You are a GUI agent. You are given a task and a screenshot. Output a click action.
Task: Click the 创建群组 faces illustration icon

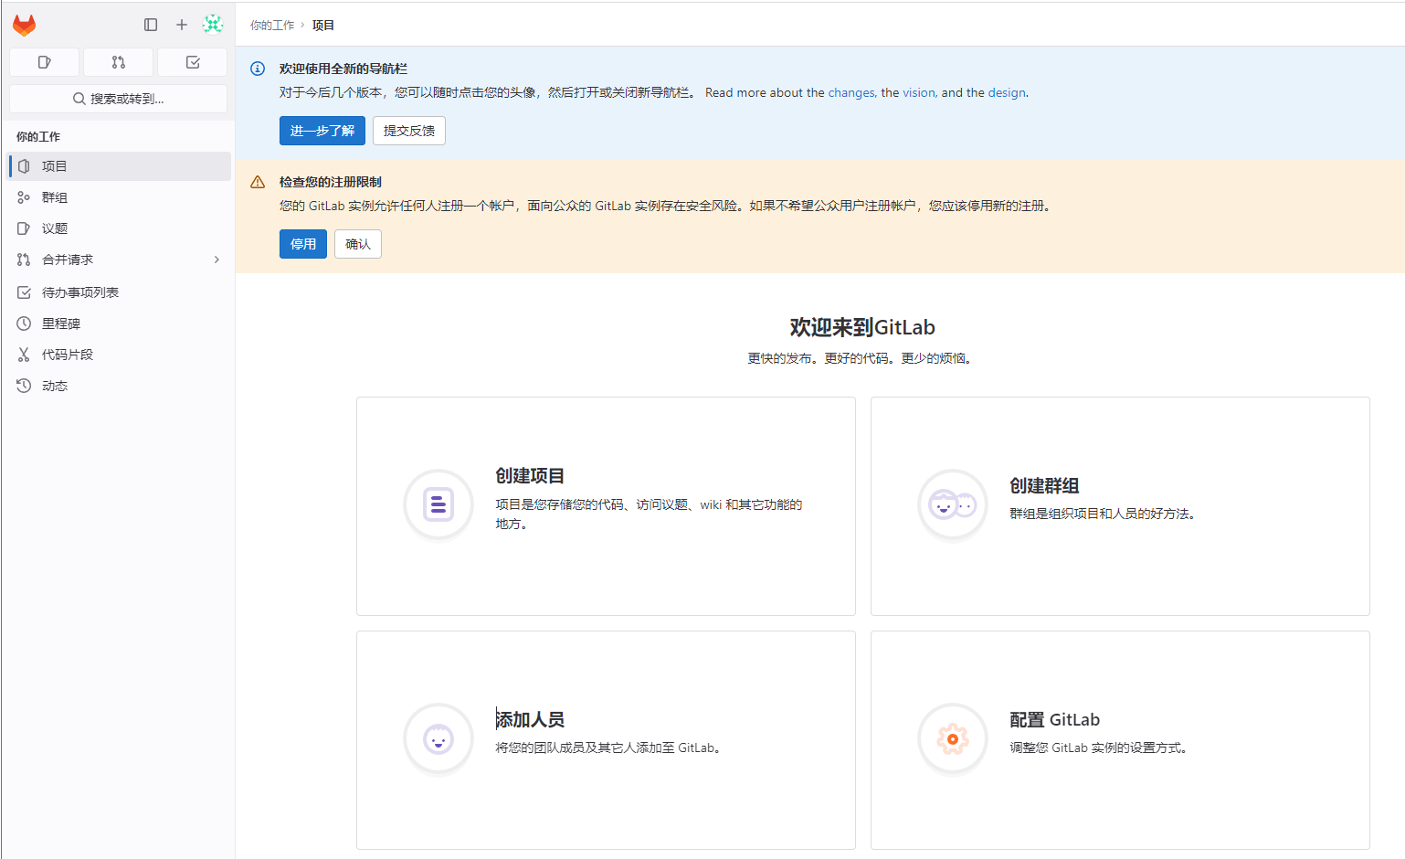pyautogui.click(x=953, y=504)
